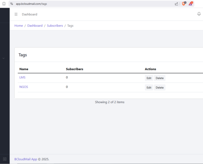The width and height of the screenshot is (203, 164).
Task: Delete the LMS tag
Action: tap(160, 78)
